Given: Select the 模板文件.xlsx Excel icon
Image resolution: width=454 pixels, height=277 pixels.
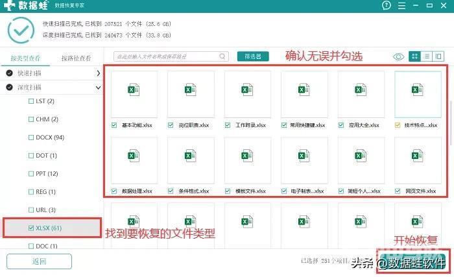Looking at the screenshot, I should [x=247, y=156].
